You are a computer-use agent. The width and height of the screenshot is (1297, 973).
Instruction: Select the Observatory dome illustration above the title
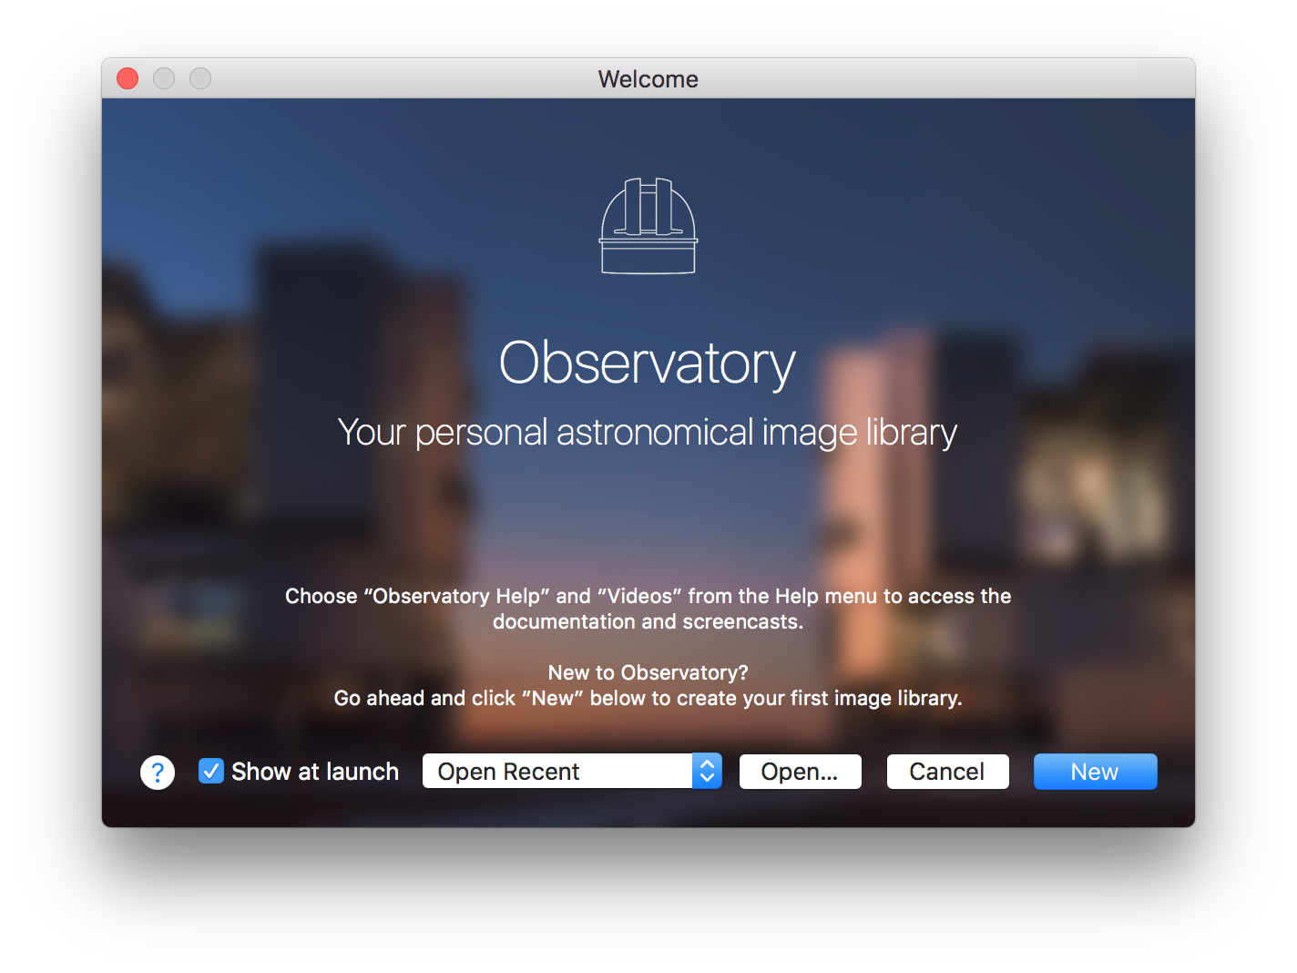pos(648,225)
